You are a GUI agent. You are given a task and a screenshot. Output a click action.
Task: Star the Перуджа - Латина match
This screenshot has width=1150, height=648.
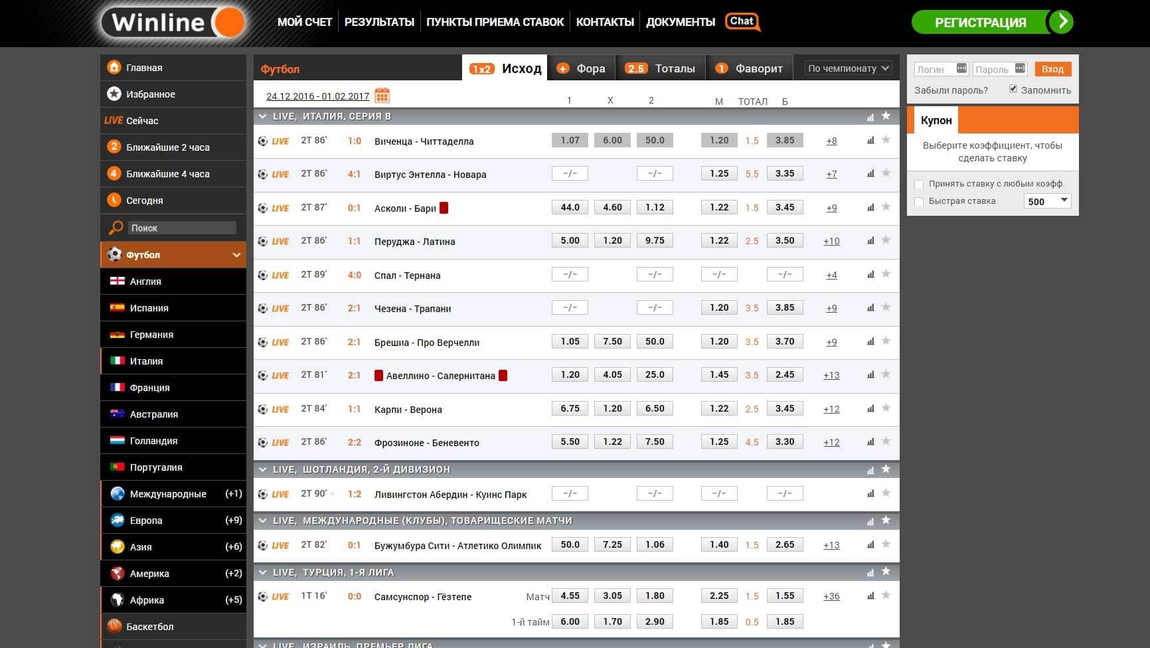886,240
